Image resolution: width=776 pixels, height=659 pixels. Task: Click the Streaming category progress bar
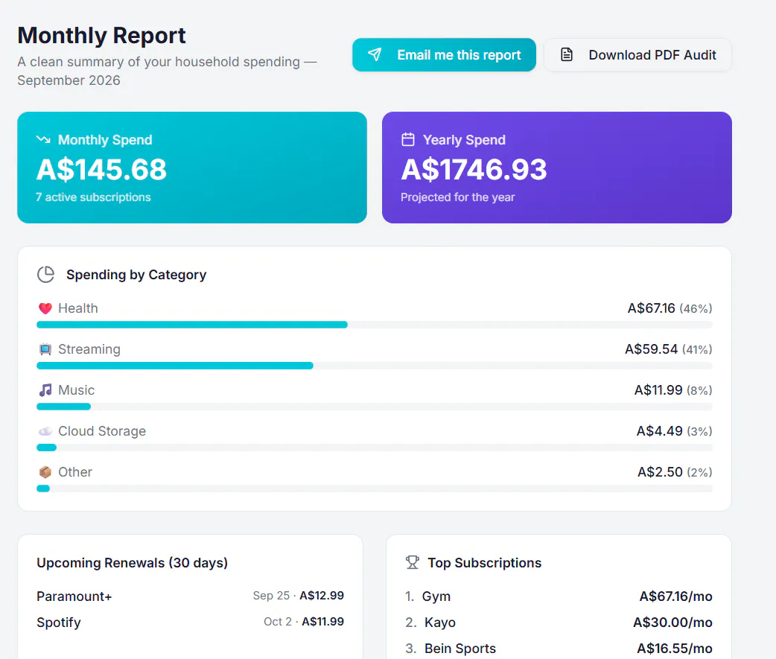(375, 366)
